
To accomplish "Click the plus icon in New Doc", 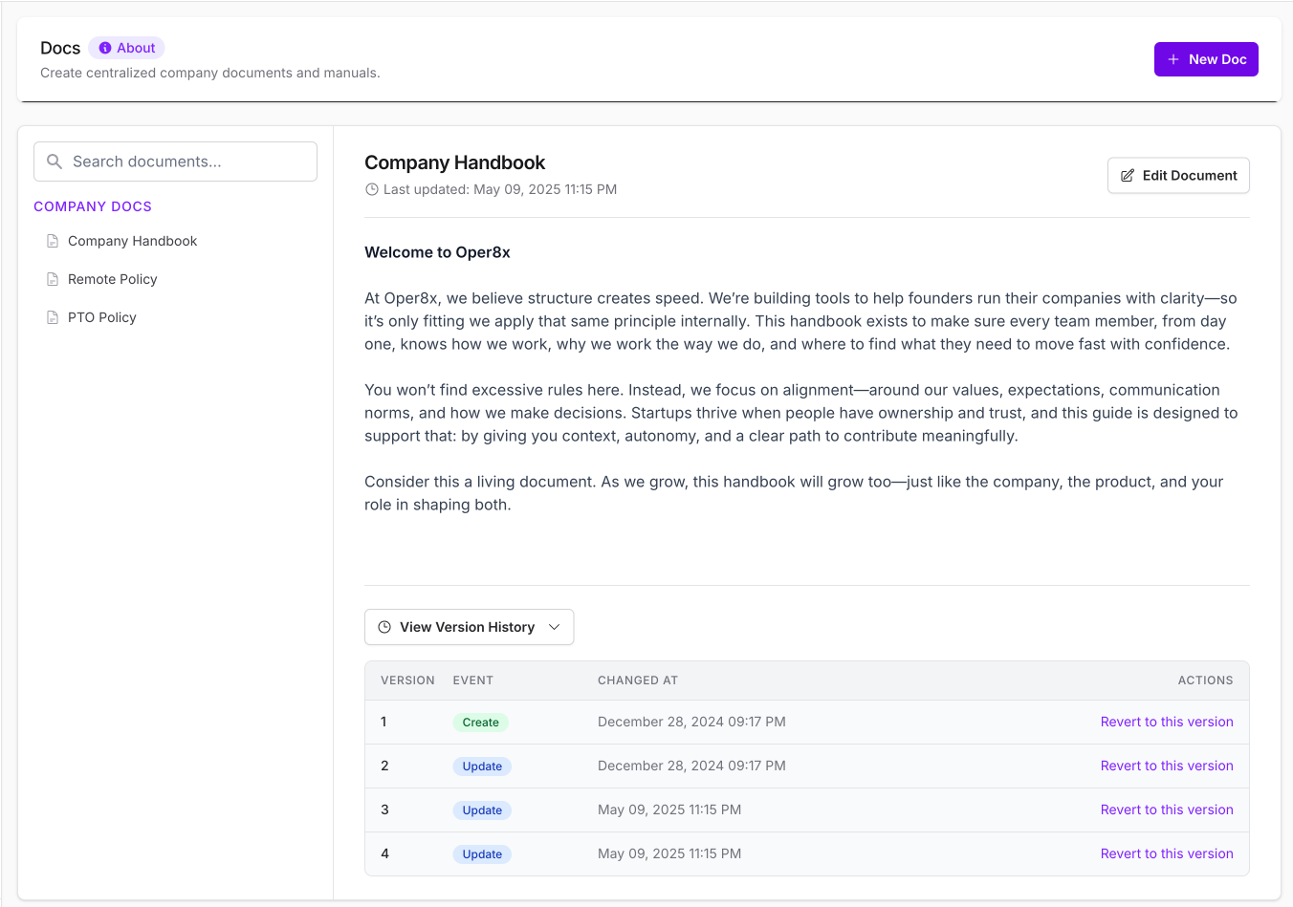I will tap(1173, 59).
